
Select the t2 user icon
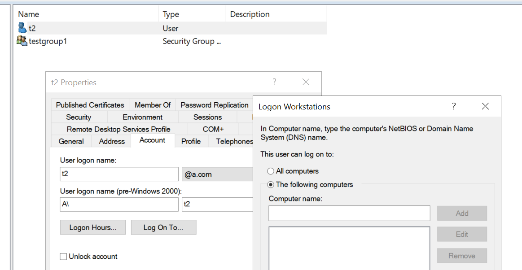tap(22, 28)
